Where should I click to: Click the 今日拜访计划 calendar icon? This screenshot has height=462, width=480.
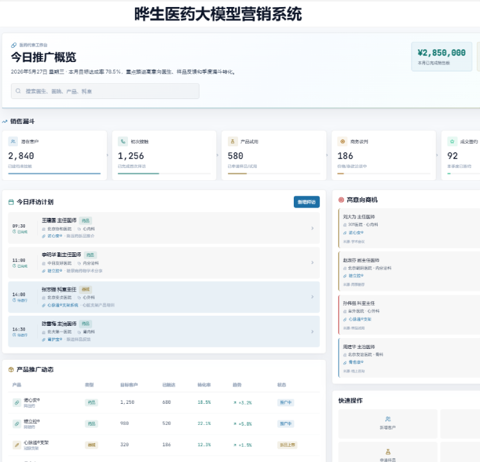[11, 202]
